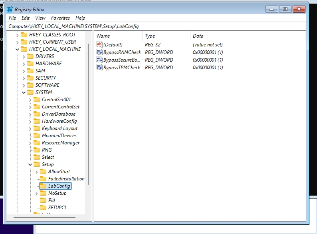Viewport: 317px width, 234px height.
Task: Click the SECURITY folder icon
Action: [x=30, y=78]
